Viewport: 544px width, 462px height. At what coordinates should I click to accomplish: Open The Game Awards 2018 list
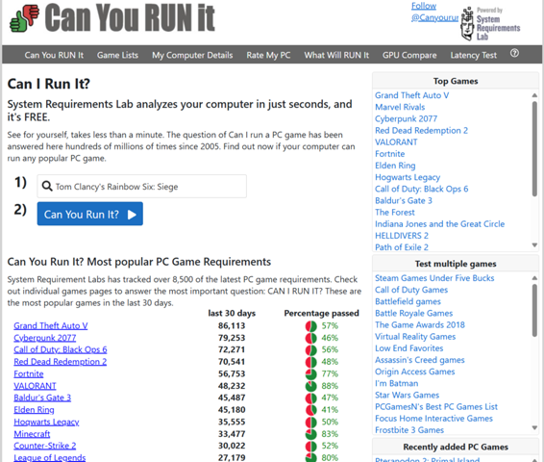420,324
